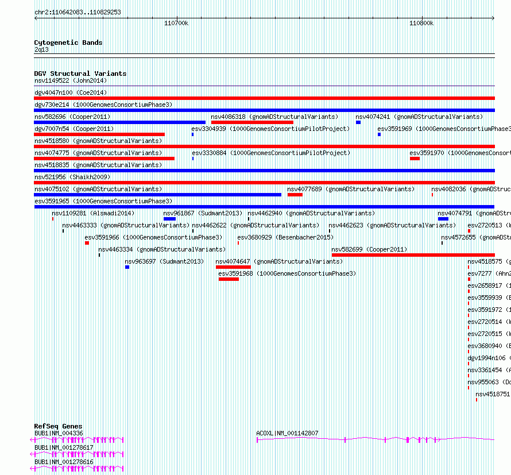Click the nsv4077689 variant label

pos(351,189)
